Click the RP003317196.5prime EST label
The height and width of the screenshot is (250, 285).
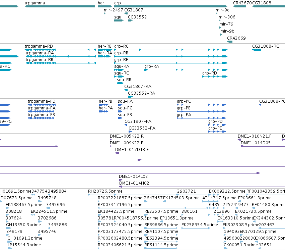[x=120, y=205]
